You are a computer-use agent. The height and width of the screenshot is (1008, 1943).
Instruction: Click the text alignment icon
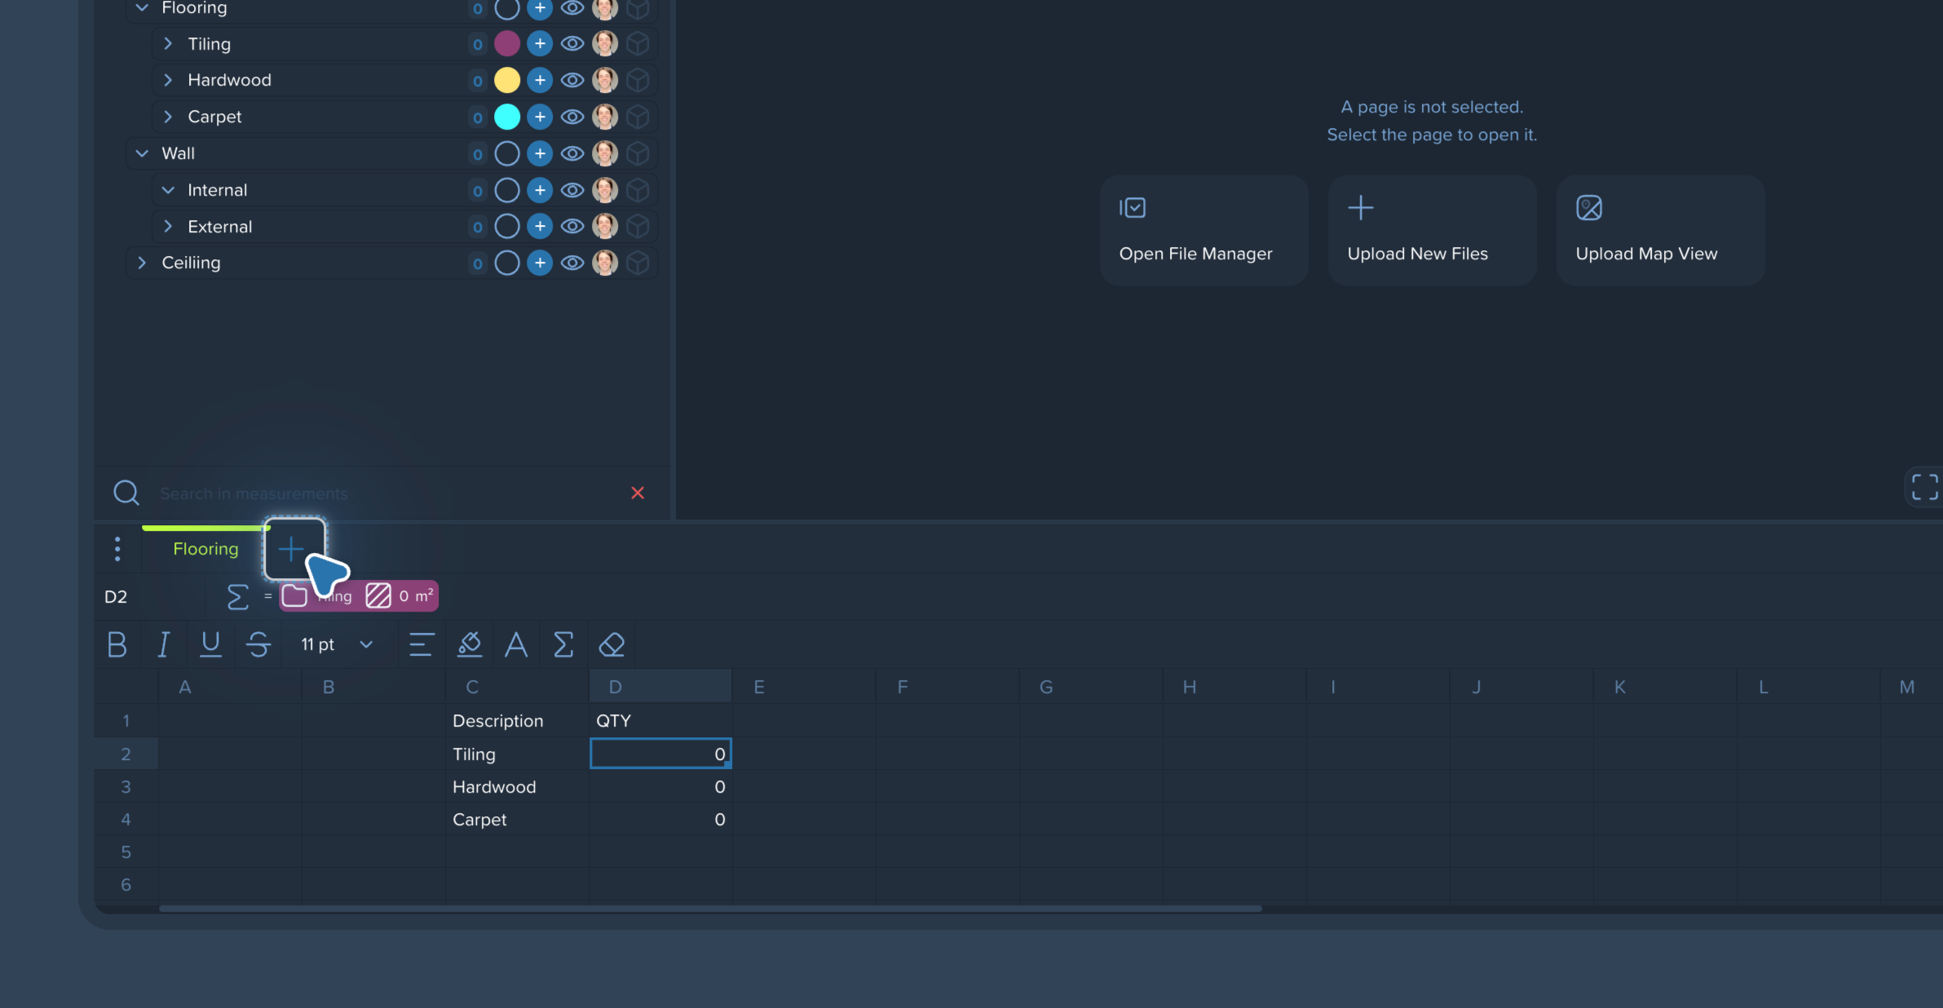click(422, 644)
